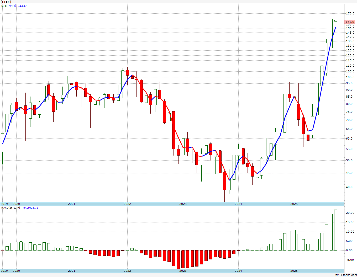357x277 pixels.
Task: Click the MACD(26,12,9) indicator label
Action: (10, 208)
